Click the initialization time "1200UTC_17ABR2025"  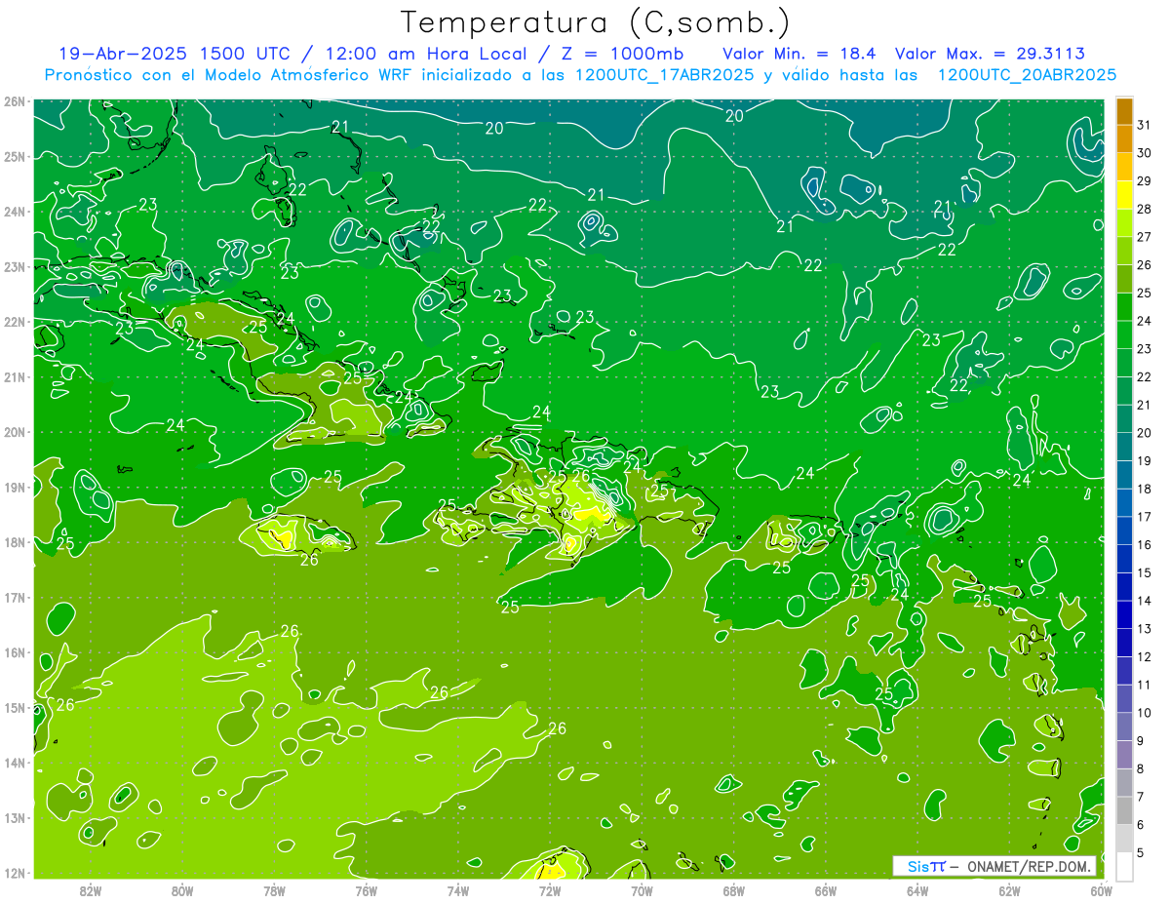(663, 75)
